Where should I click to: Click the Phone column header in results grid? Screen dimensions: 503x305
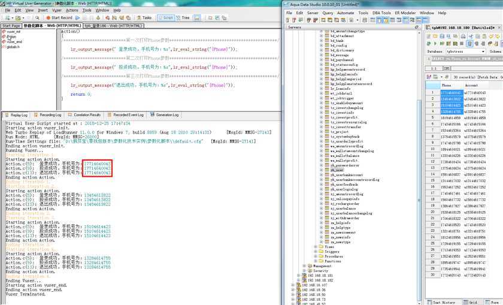[x=452, y=86]
